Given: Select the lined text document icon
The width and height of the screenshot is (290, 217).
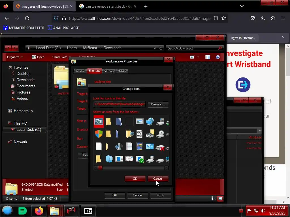Looking at the screenshot, I should click(129, 147).
